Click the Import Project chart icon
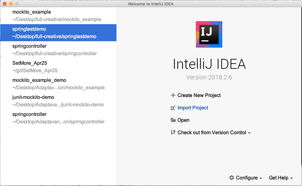Screen dimensions: 302x186 (x=173, y=108)
